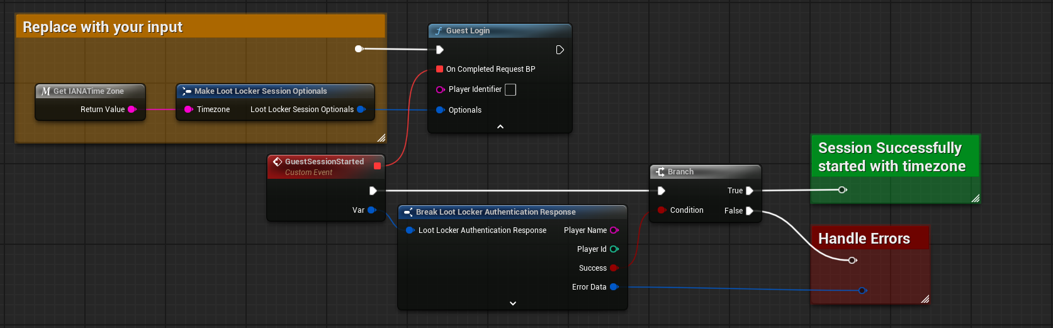Click the GuestSessionStarted red delegate pin

[377, 166]
